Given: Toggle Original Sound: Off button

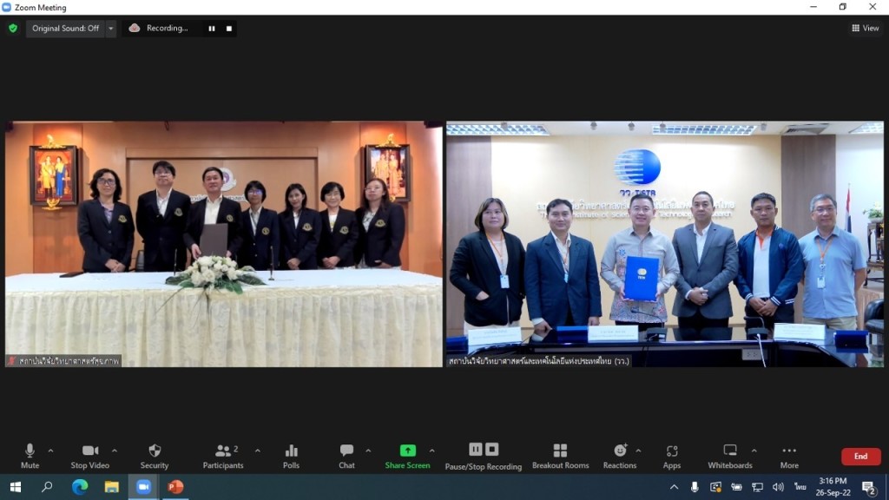Looking at the screenshot, I should coord(65,29).
